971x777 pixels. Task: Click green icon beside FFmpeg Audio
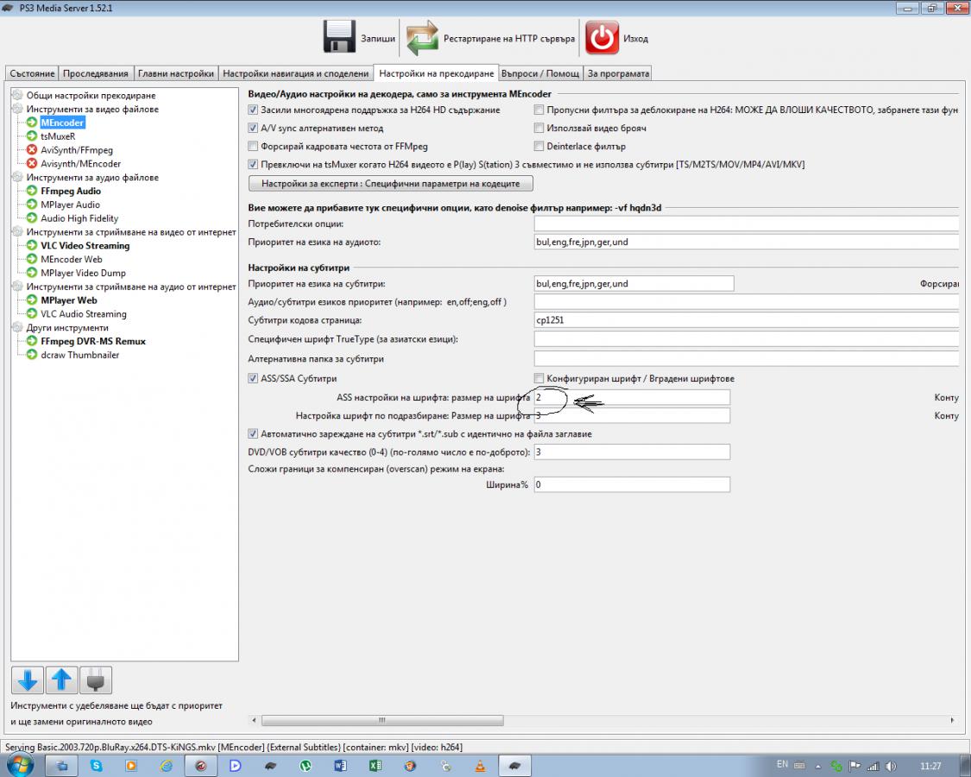click(x=32, y=191)
